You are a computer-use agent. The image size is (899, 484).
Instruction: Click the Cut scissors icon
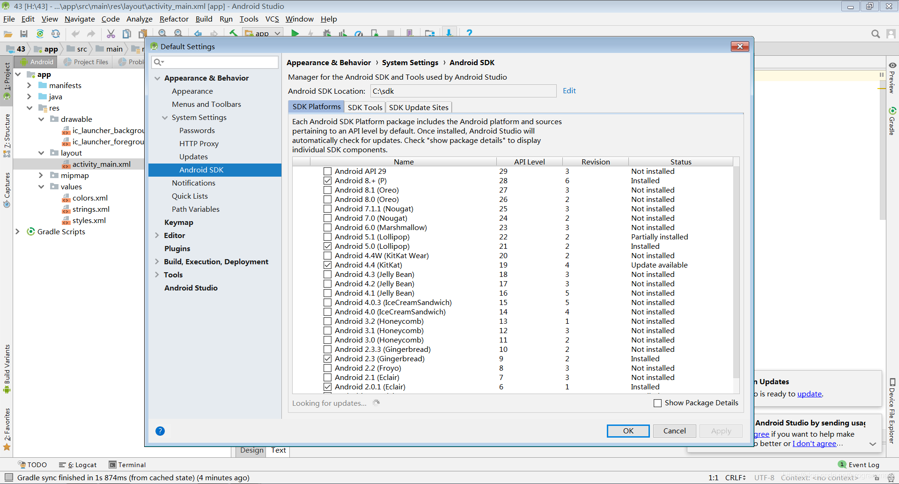[111, 34]
